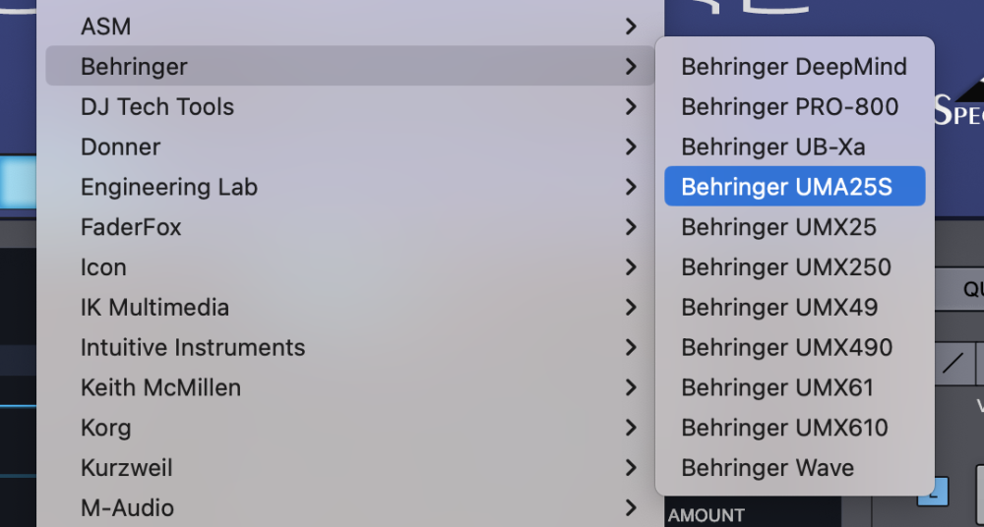Viewport: 984px width, 527px height.
Task: Pick Behringer PRO-800 controller
Action: 789,107
